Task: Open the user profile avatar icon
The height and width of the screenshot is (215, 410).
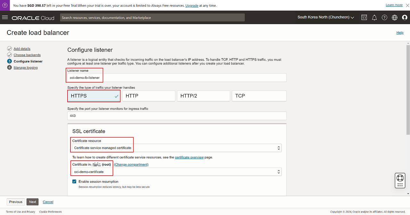Action: 405,18
